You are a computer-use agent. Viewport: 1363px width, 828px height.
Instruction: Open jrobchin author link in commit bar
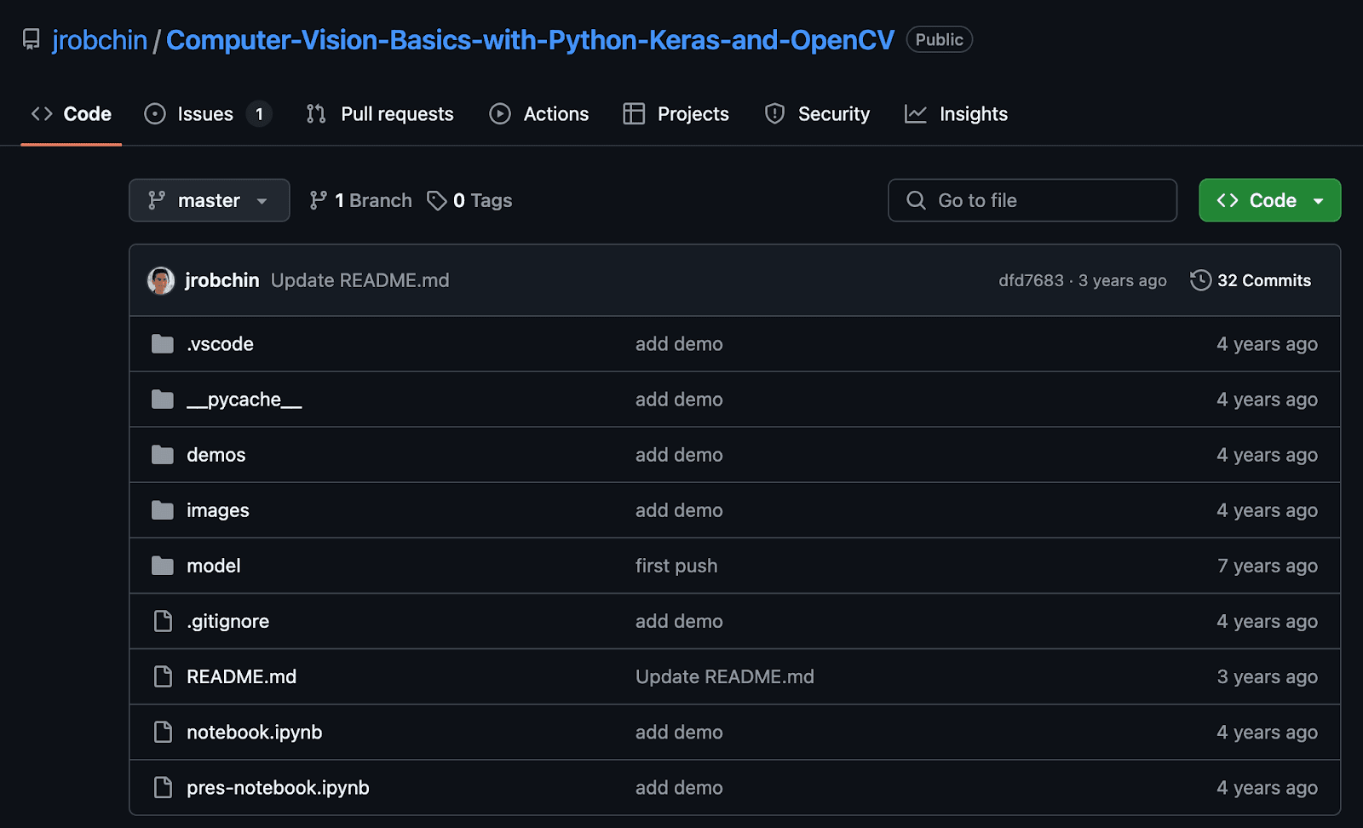pyautogui.click(x=222, y=280)
